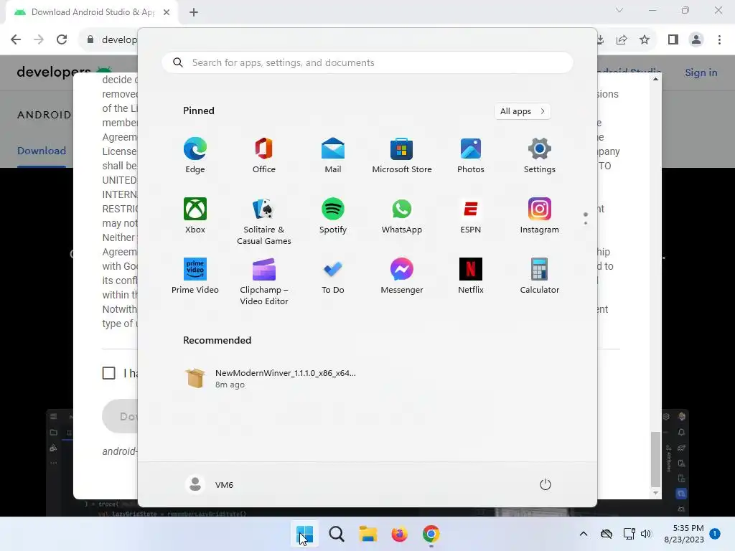
Task: Toggle Chrome side panel
Action: [673, 39]
